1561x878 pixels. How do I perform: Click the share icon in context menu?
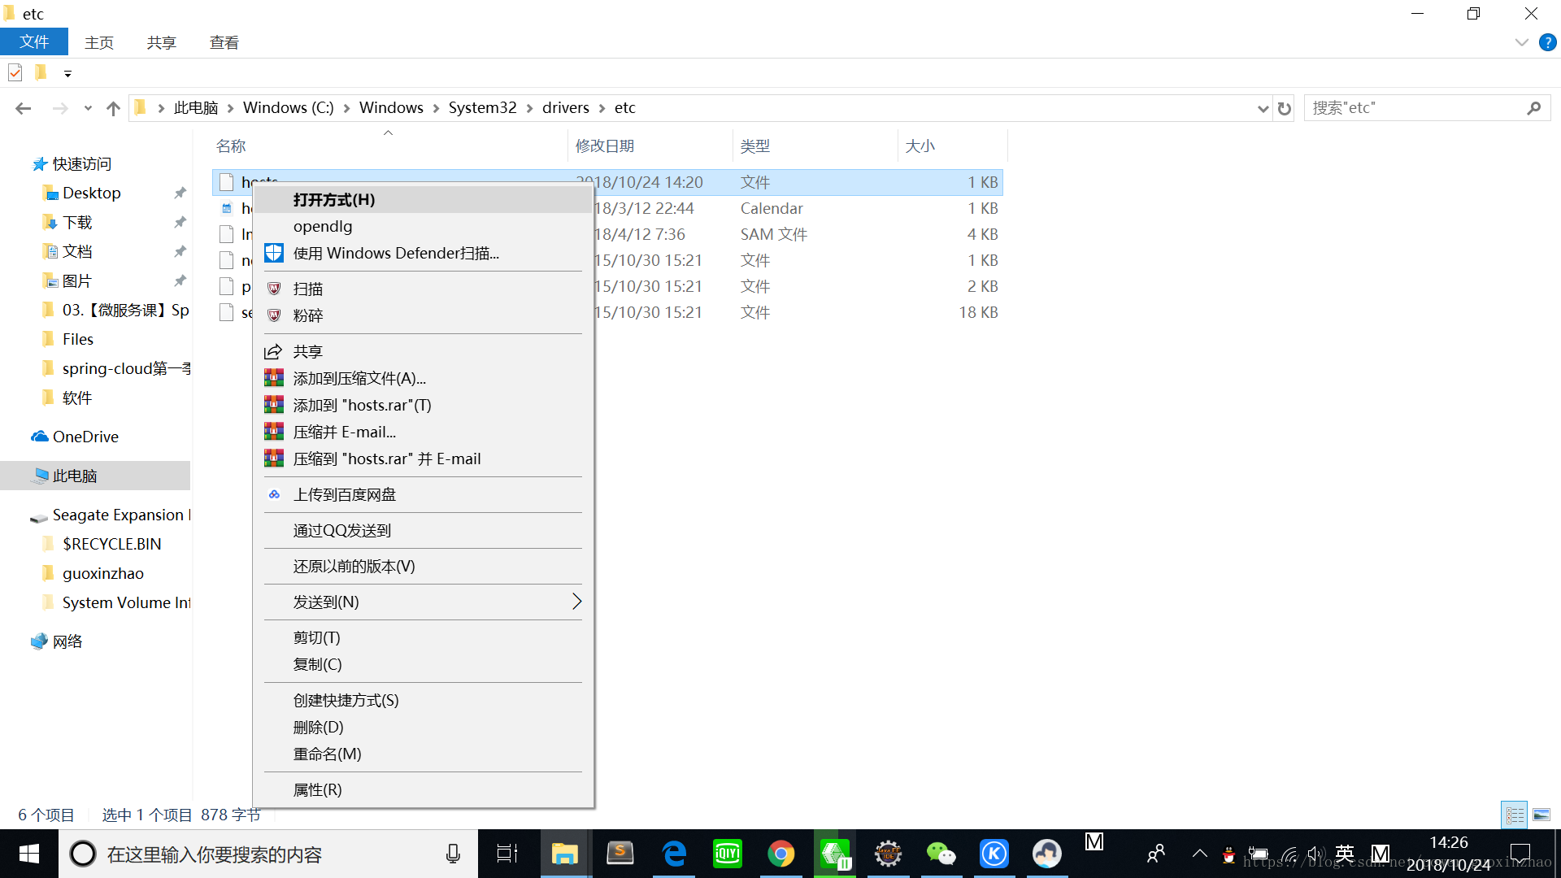[273, 351]
